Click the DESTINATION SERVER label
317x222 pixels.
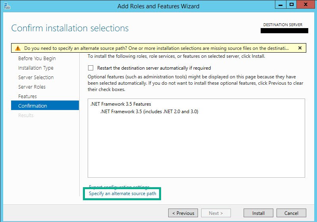pyautogui.click(x=282, y=25)
